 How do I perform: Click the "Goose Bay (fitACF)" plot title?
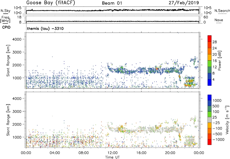51,3
